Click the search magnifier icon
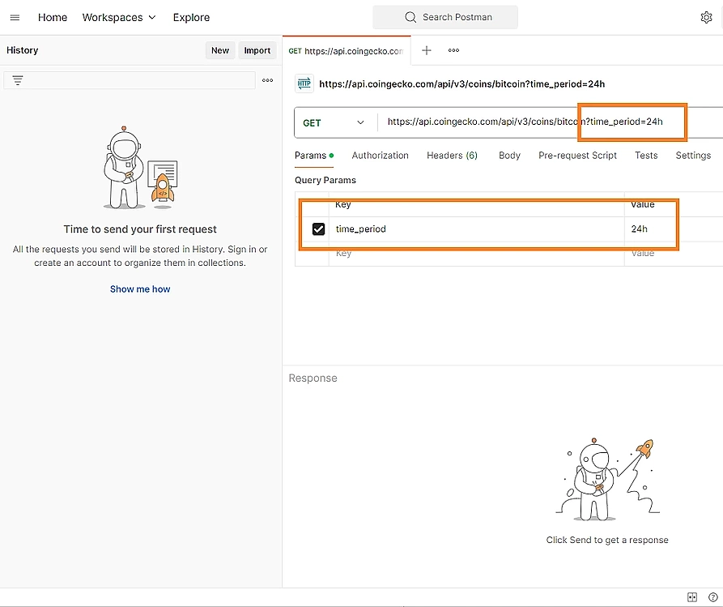This screenshot has height=607, width=723. point(410,17)
